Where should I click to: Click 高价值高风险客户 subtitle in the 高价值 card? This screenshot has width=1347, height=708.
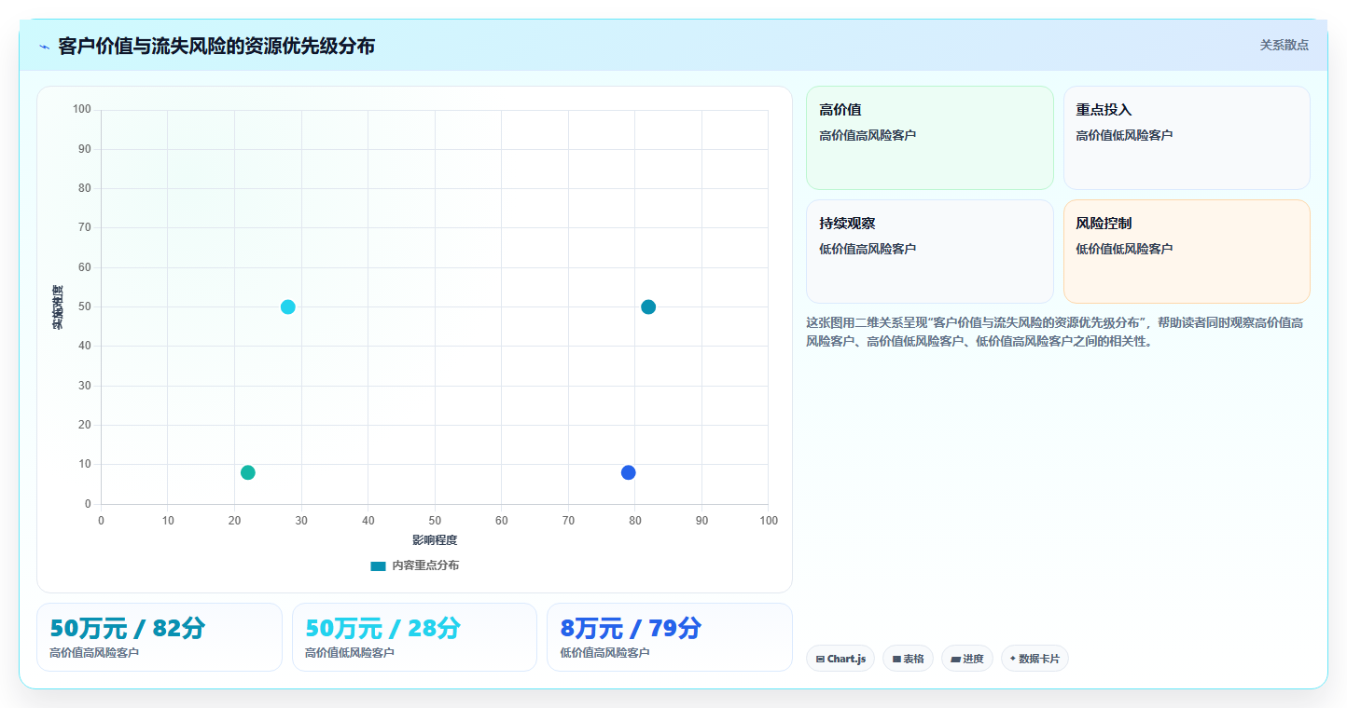[x=868, y=135]
